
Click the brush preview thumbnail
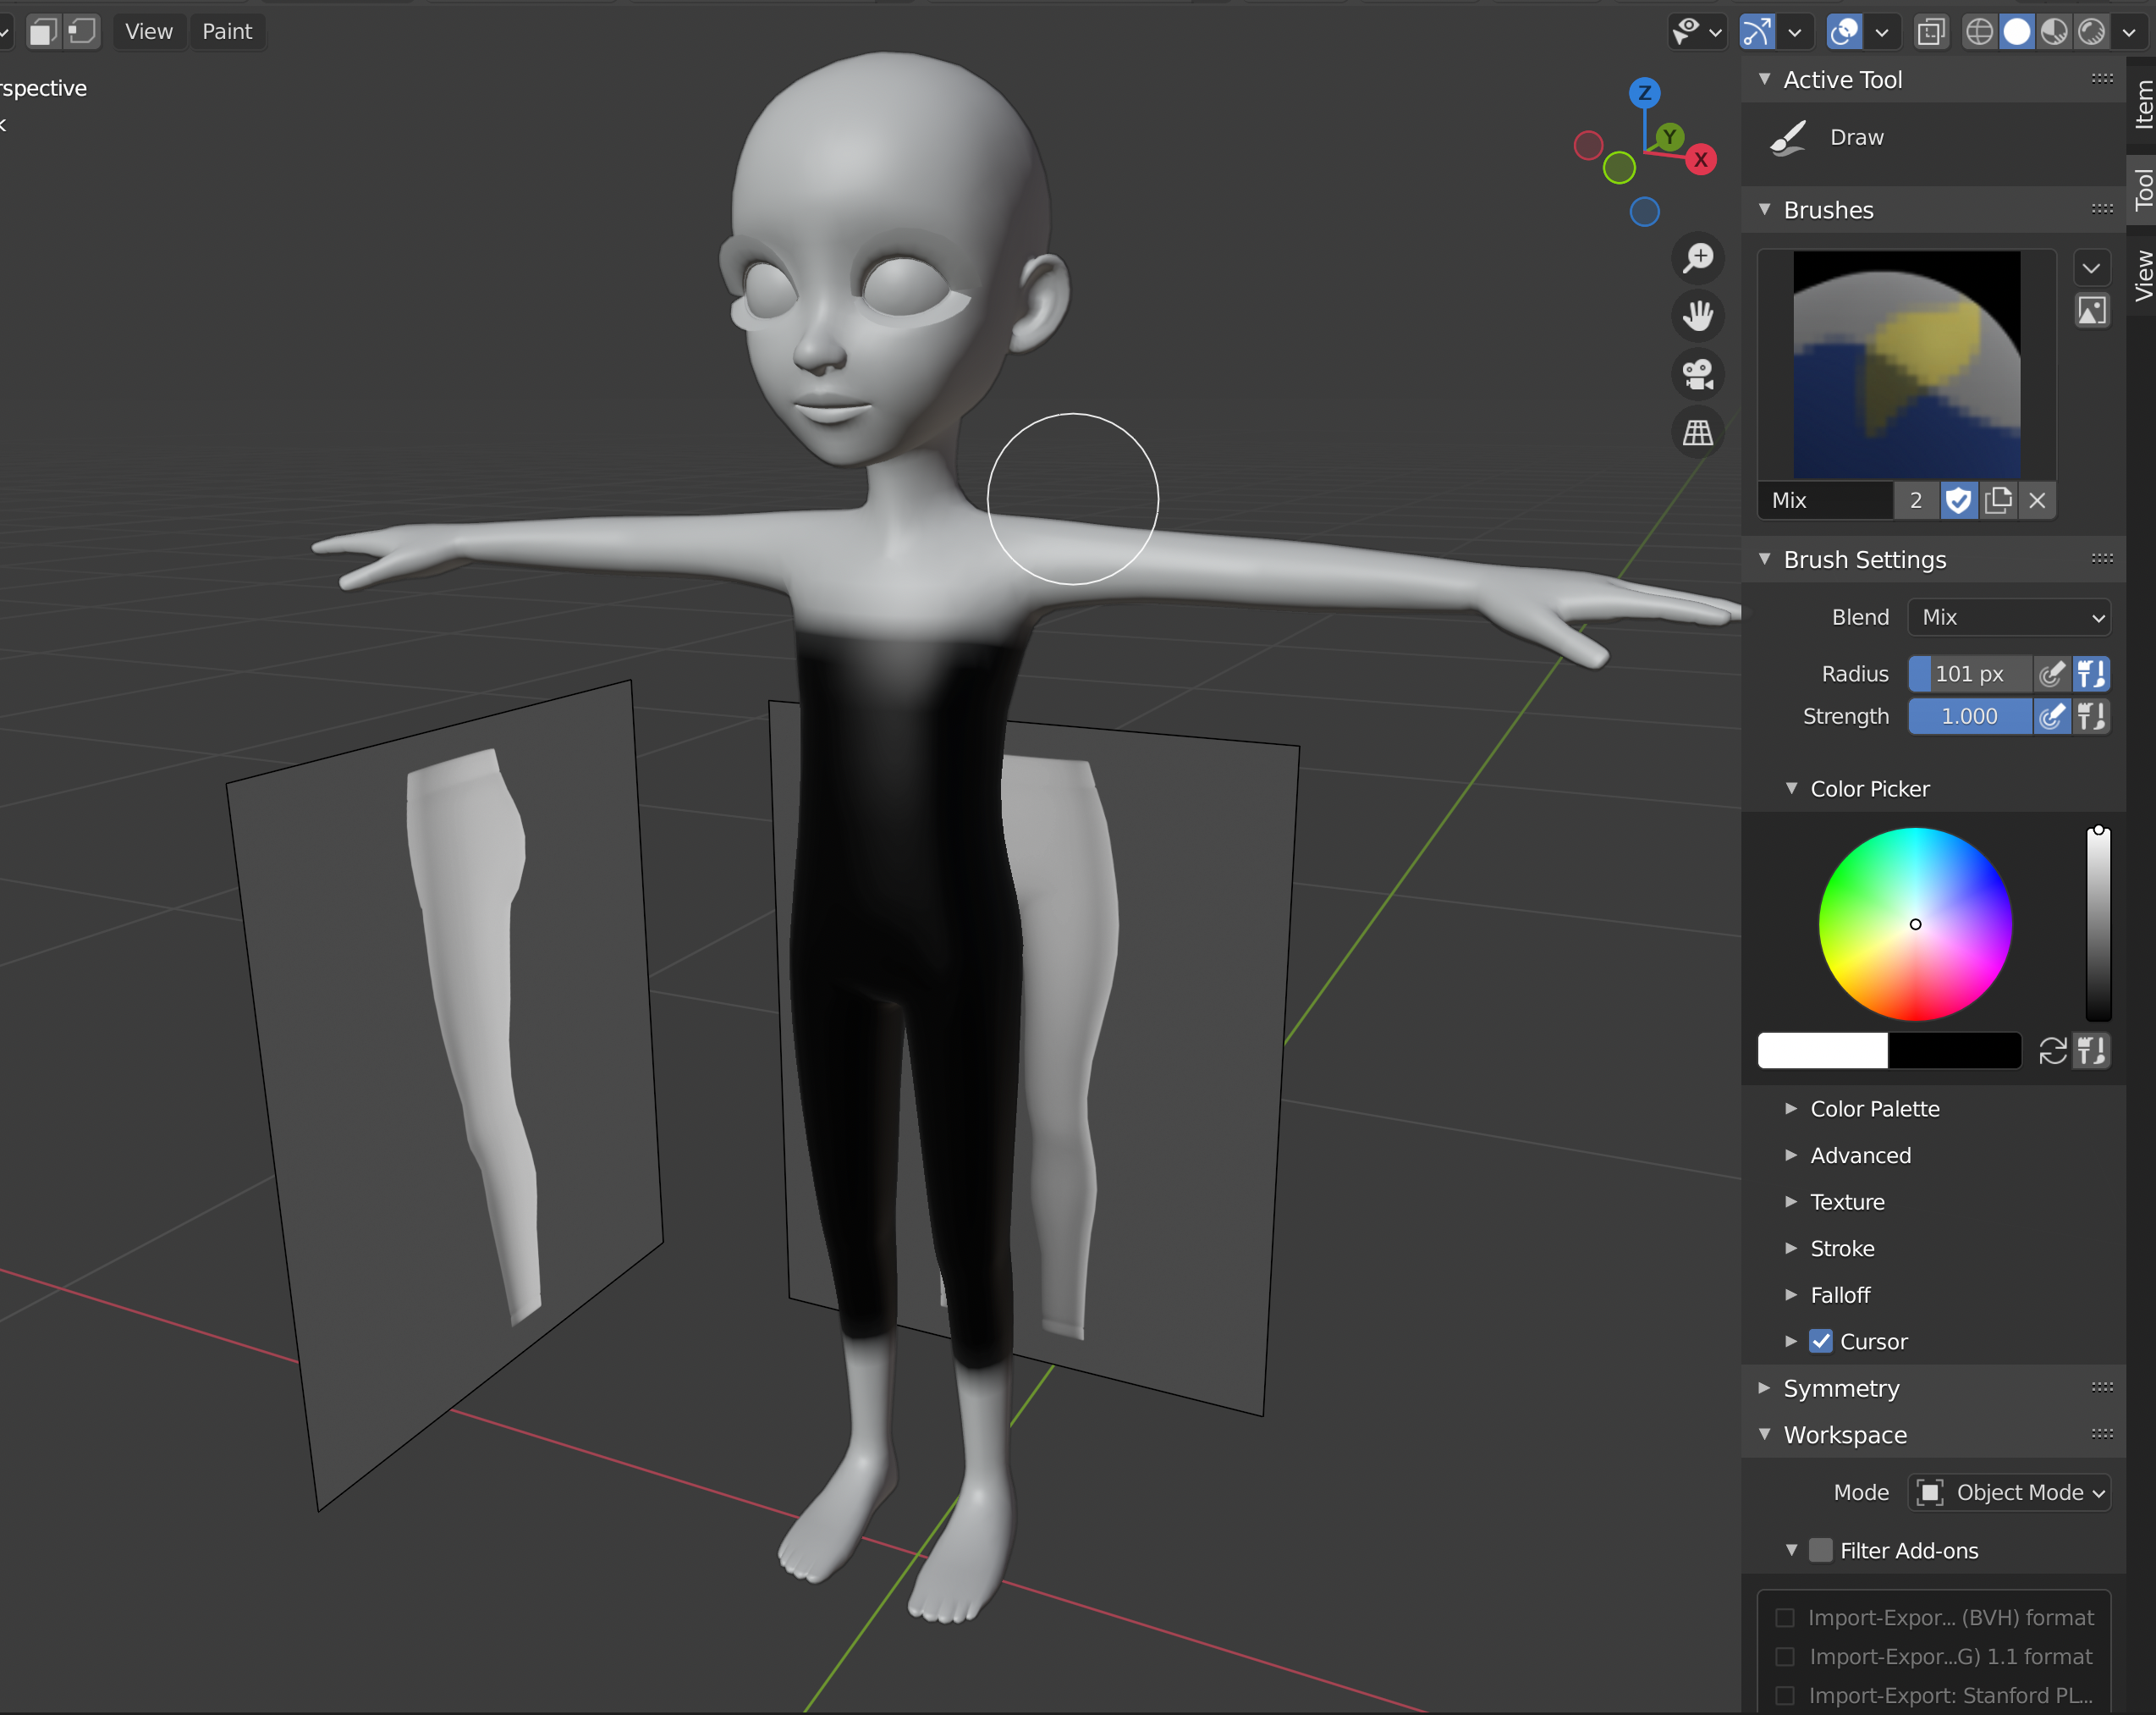click(x=1906, y=365)
